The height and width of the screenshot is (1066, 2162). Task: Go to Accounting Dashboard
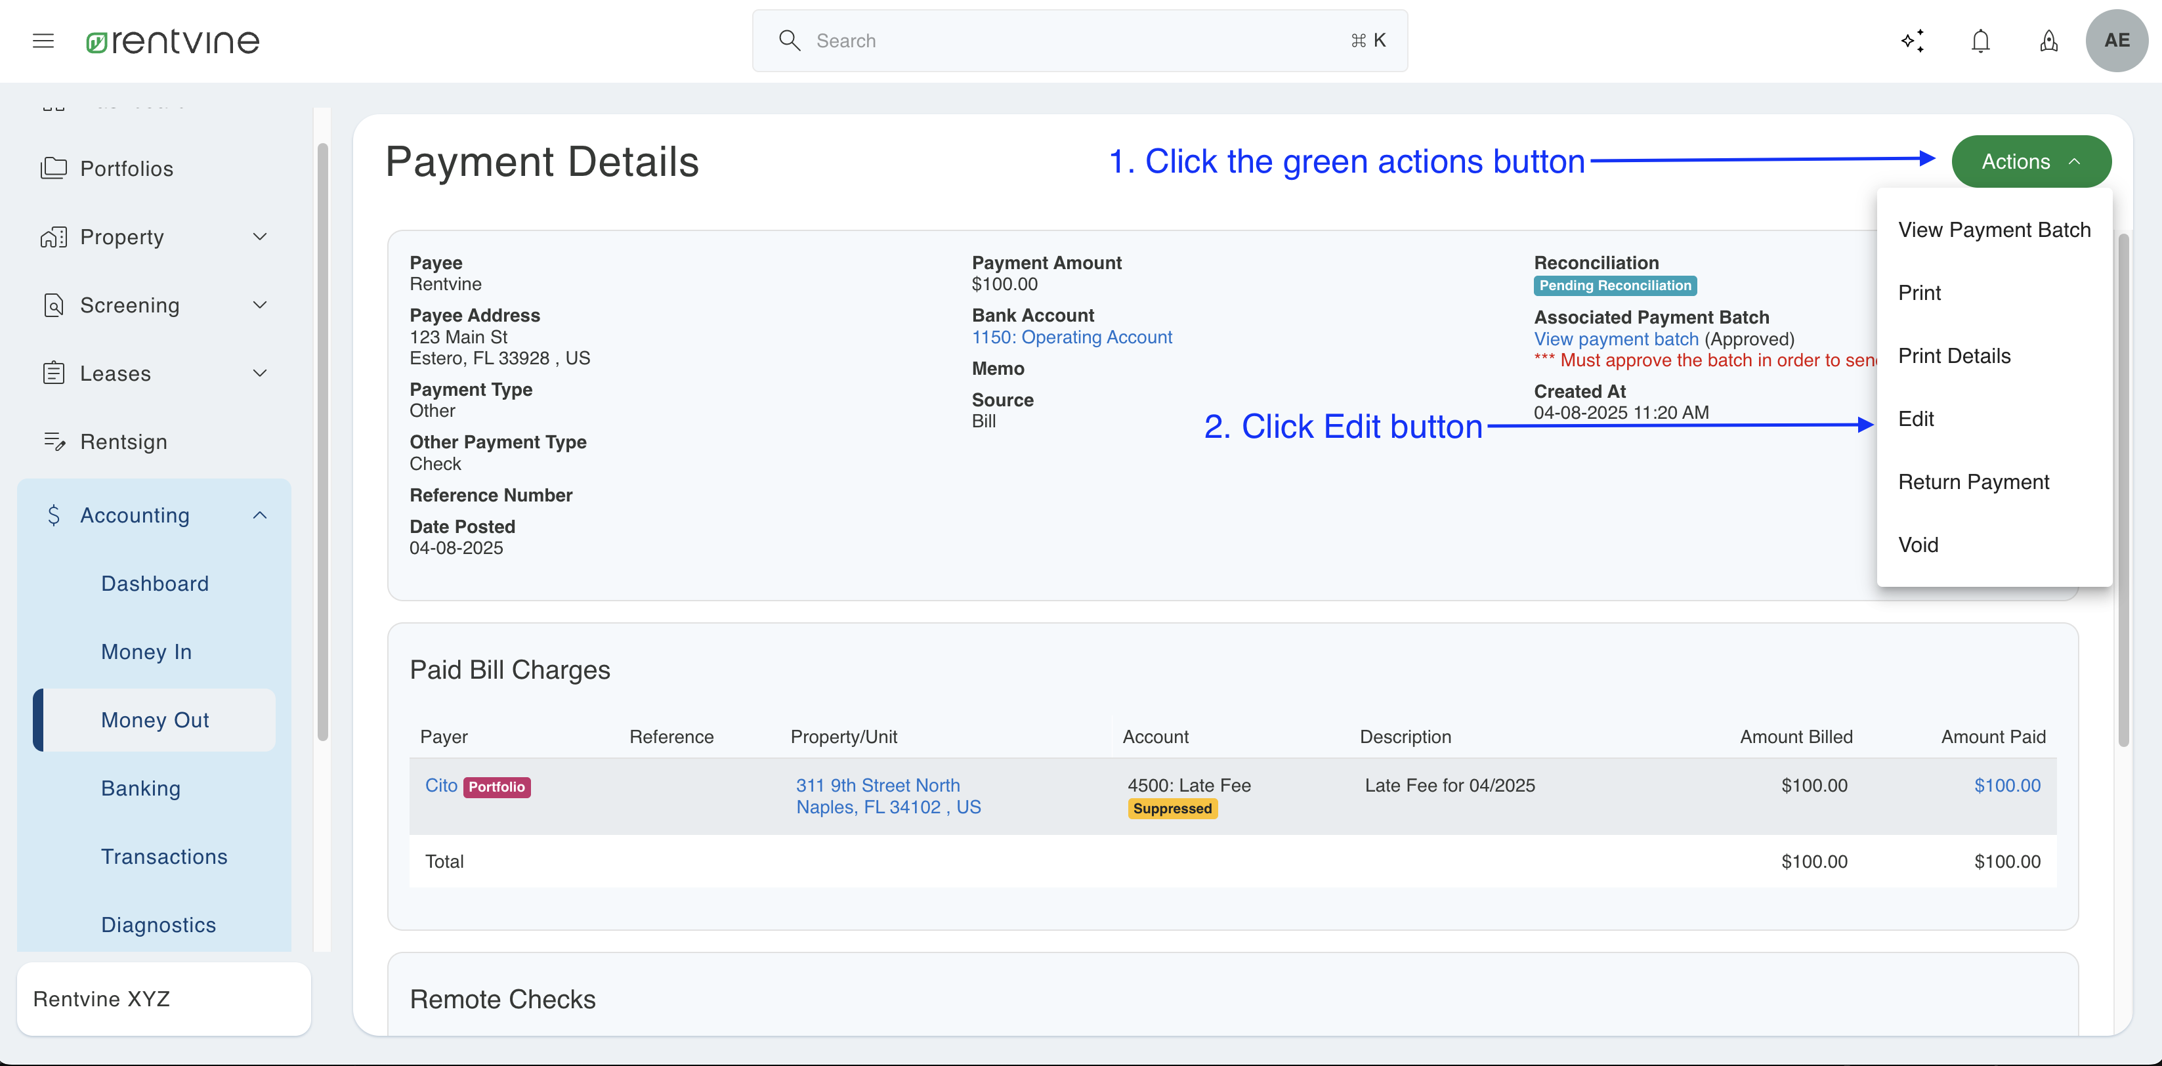tap(154, 584)
